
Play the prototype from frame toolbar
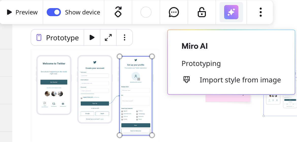click(92, 38)
